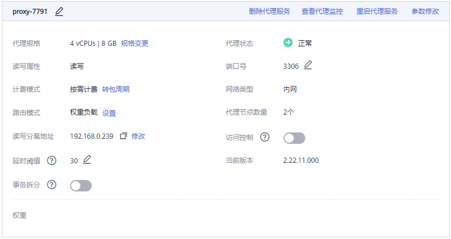Turn on the 事务拆分 switch

(x=81, y=185)
